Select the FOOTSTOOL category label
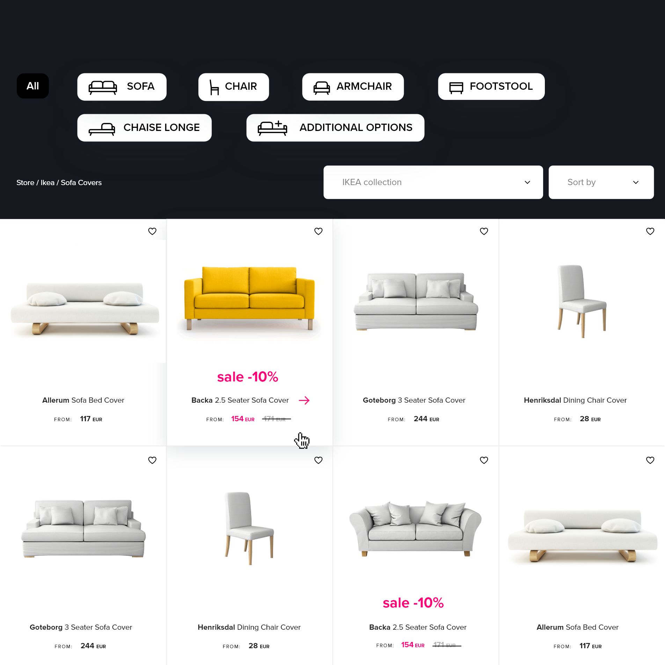 [x=501, y=86]
